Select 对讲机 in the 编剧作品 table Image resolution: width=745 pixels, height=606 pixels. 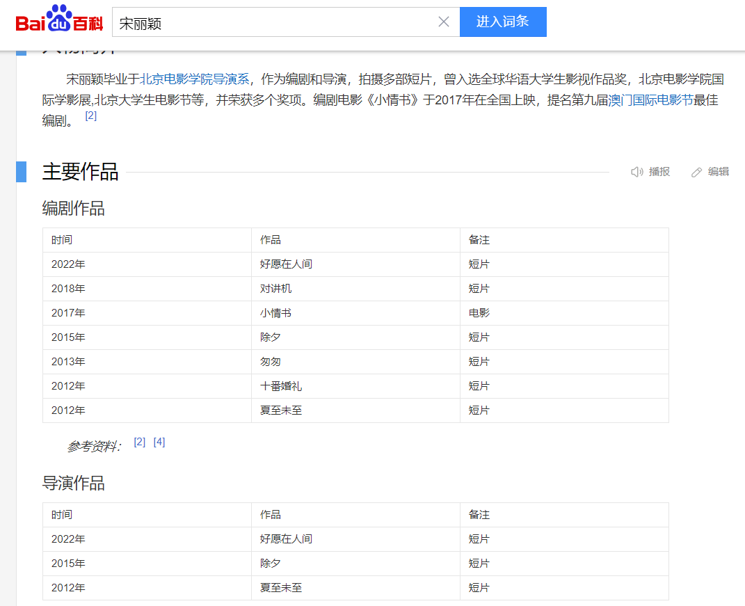point(275,289)
